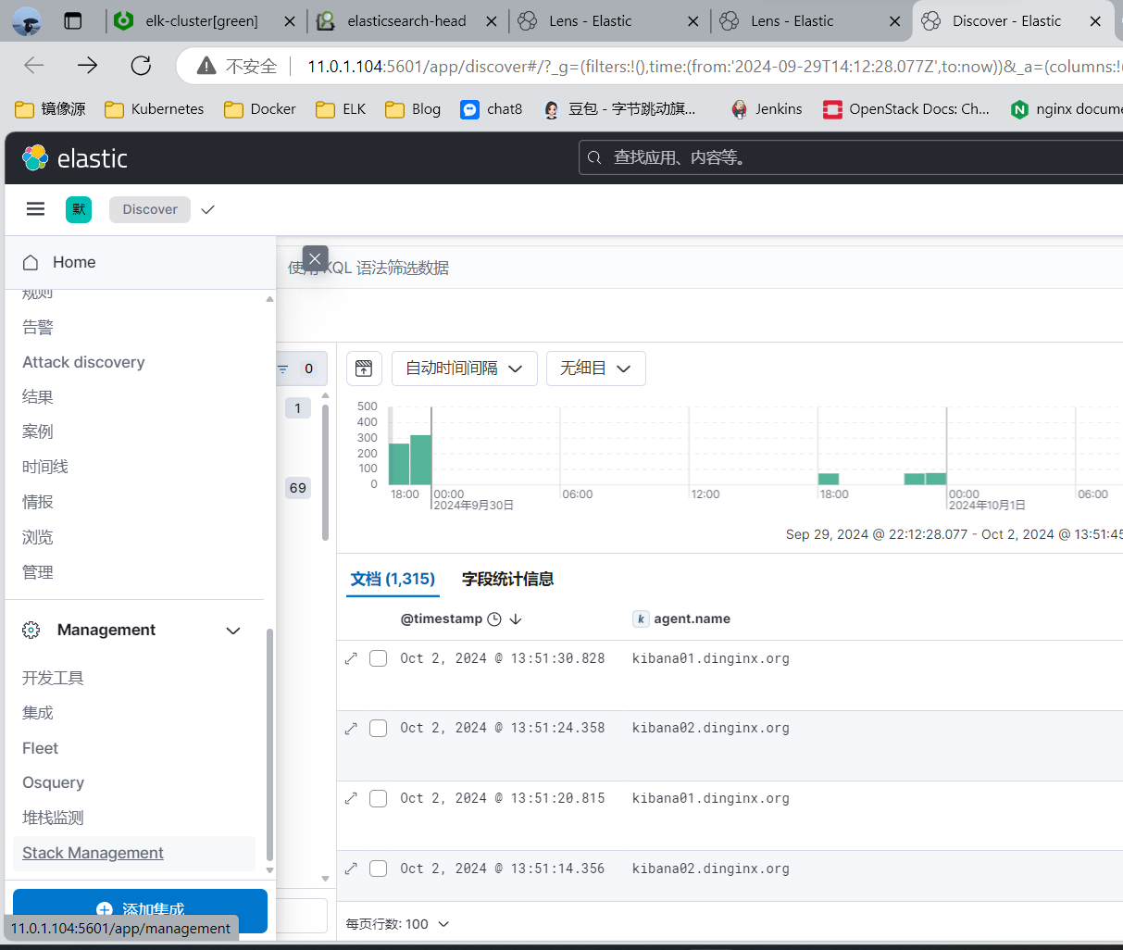The width and height of the screenshot is (1123, 950).
Task: Open the OpenStack Docs bookmark
Action: tap(906, 109)
